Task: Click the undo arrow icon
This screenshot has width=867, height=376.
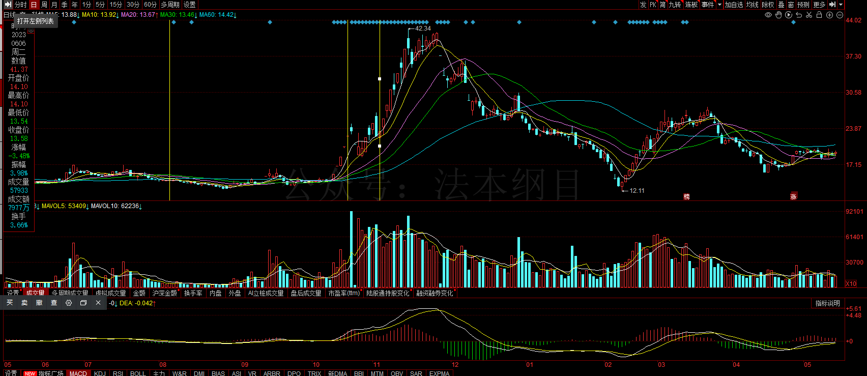Action: pyautogui.click(x=799, y=15)
